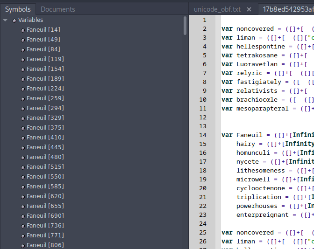314x249 pixels.
Task: Click icon beside Faneuil [49] symbol
Action: (x=23, y=40)
